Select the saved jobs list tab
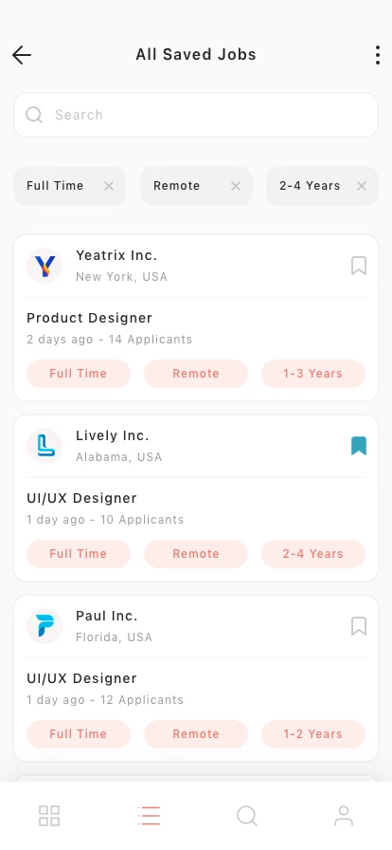The height and width of the screenshot is (850, 392). [149, 815]
